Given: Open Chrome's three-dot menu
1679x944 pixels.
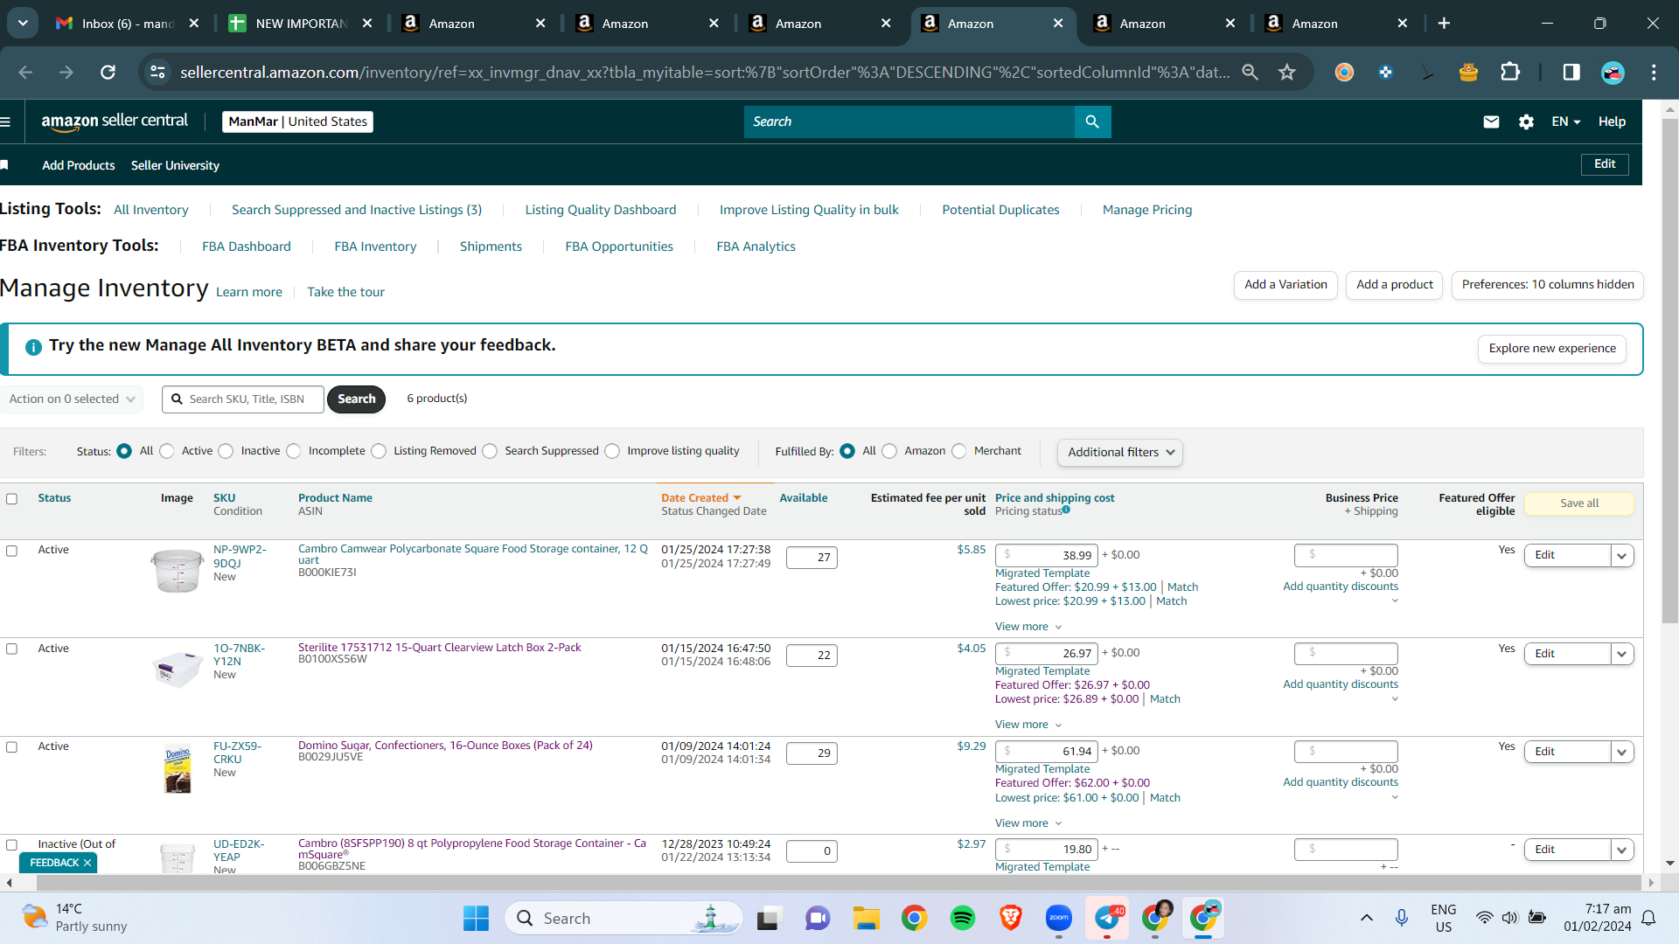Looking at the screenshot, I should point(1654,73).
